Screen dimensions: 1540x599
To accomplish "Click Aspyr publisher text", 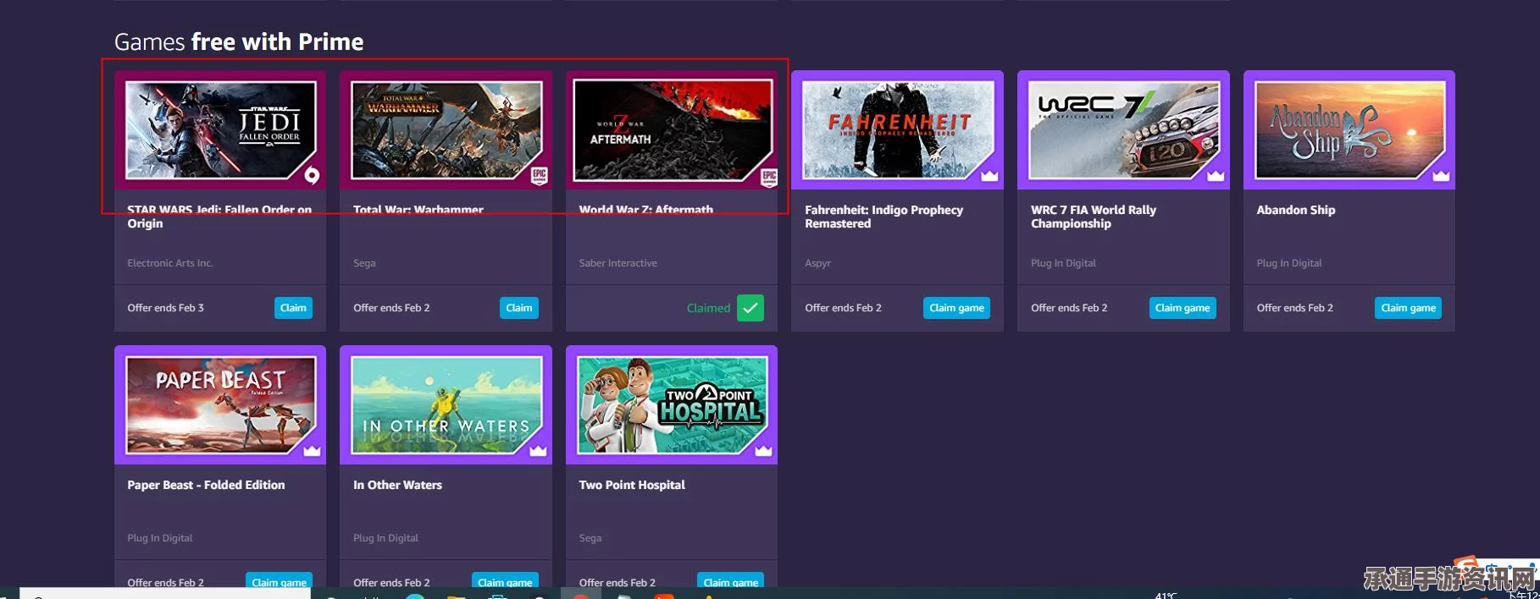I will (817, 263).
